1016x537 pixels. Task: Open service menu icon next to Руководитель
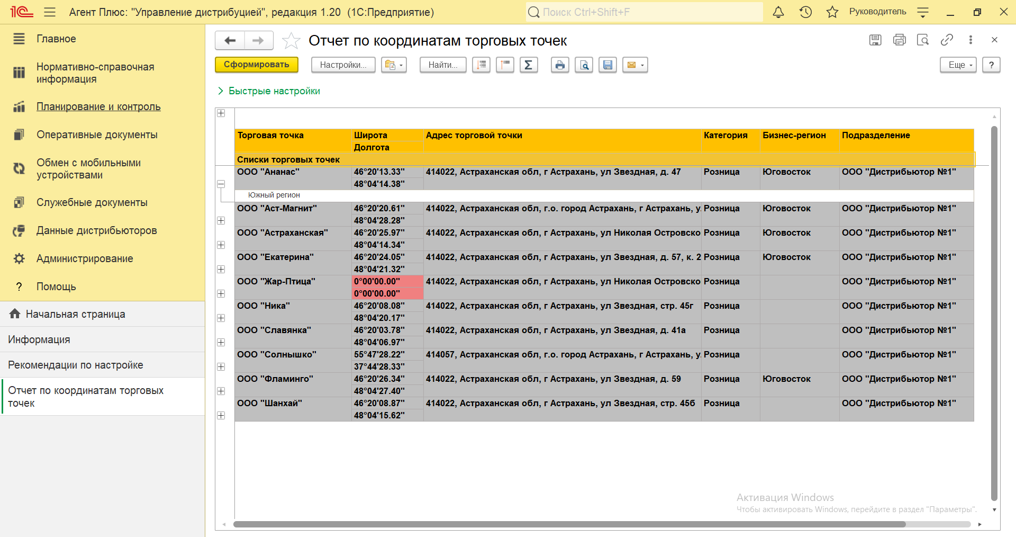923,12
